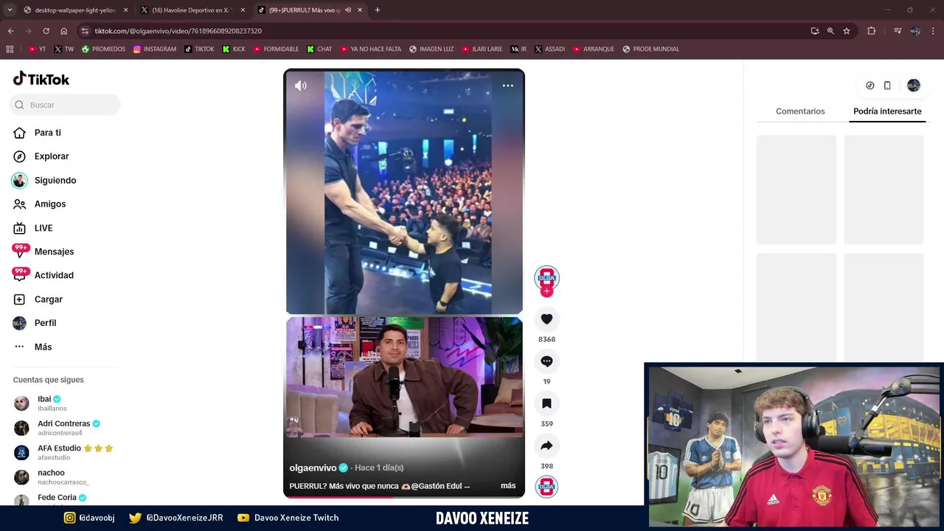
Task: Open olgaenvivo avatar next to video
Action: coord(546,278)
